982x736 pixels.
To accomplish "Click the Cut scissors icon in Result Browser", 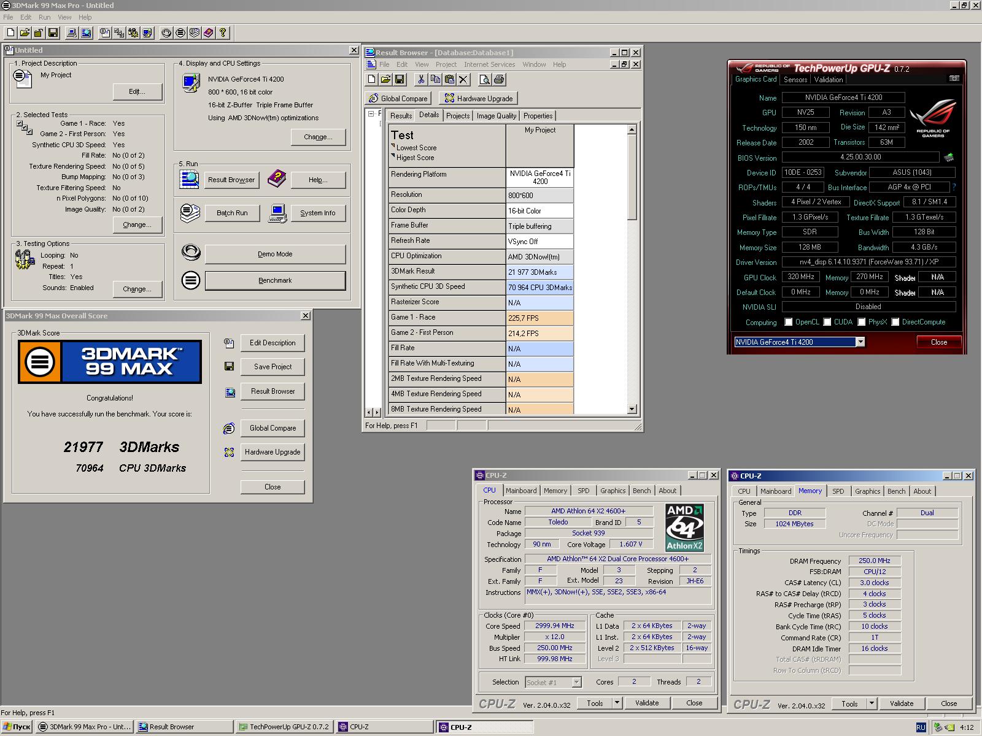I will (421, 79).
